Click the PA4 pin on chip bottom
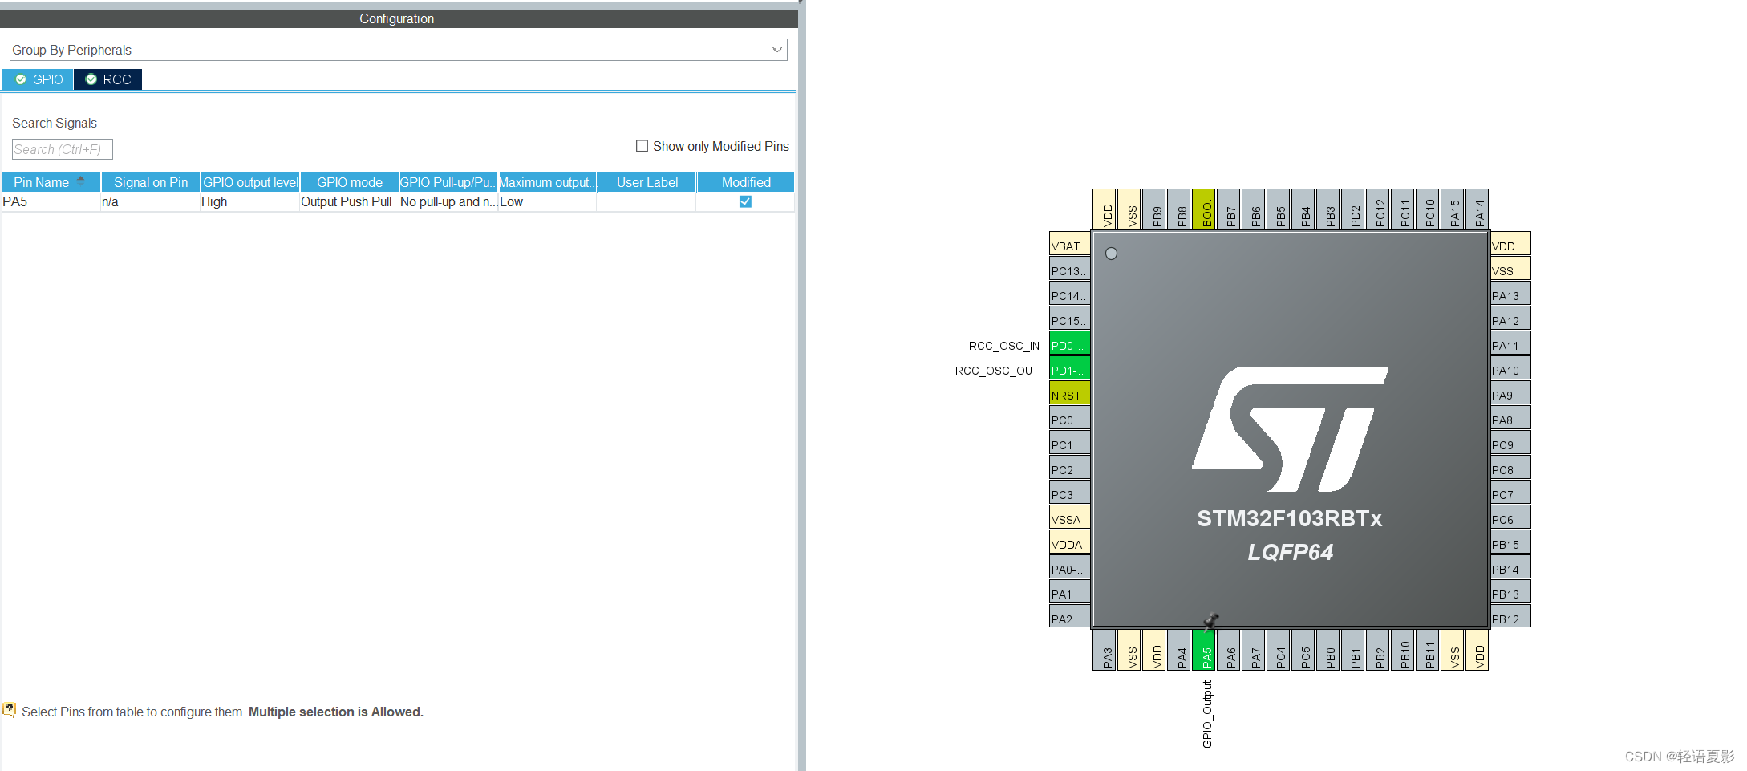Viewport: 1747px width, 771px height. (x=1180, y=649)
